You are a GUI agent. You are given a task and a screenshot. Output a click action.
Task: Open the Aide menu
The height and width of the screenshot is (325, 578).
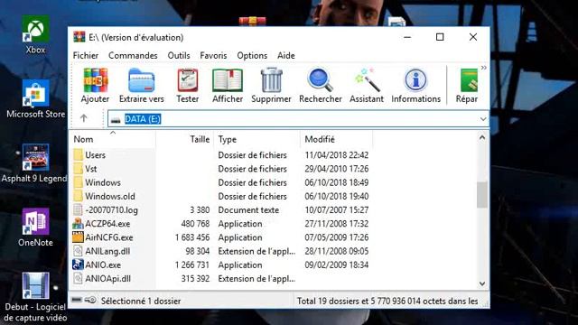[x=286, y=56]
